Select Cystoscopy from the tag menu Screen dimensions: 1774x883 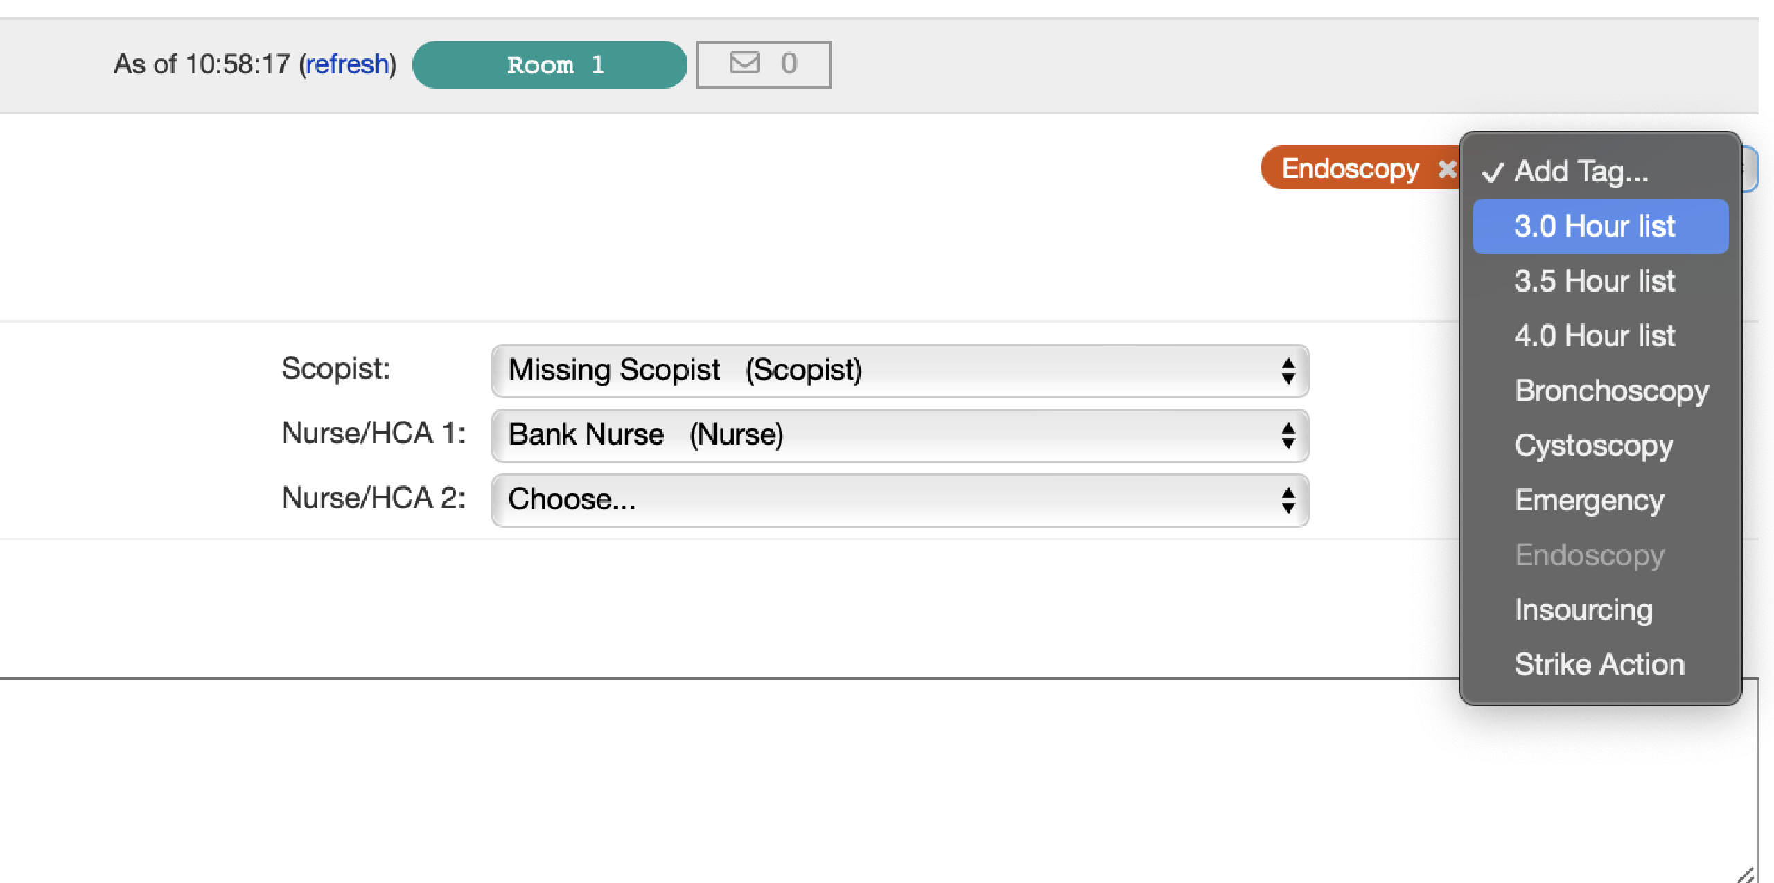tap(1594, 445)
